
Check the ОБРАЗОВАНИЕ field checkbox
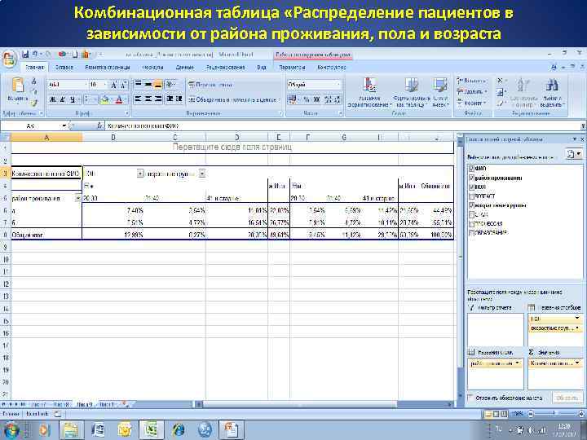coord(472,233)
